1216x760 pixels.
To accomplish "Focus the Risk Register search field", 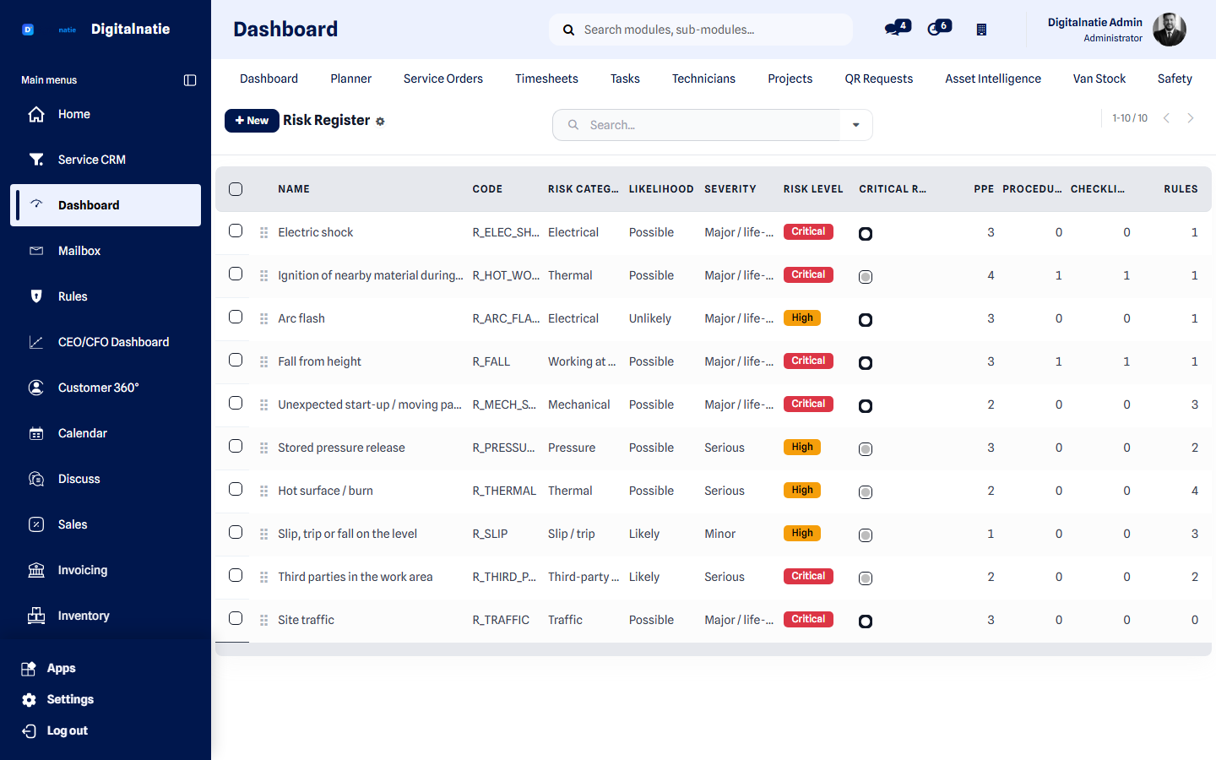I will point(697,125).
